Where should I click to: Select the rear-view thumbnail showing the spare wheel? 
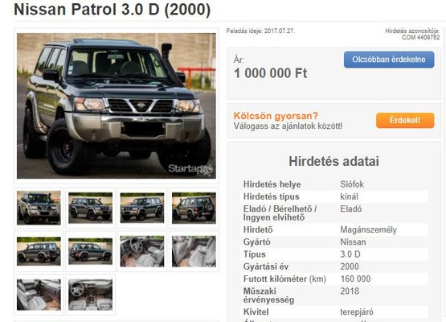coord(194,208)
